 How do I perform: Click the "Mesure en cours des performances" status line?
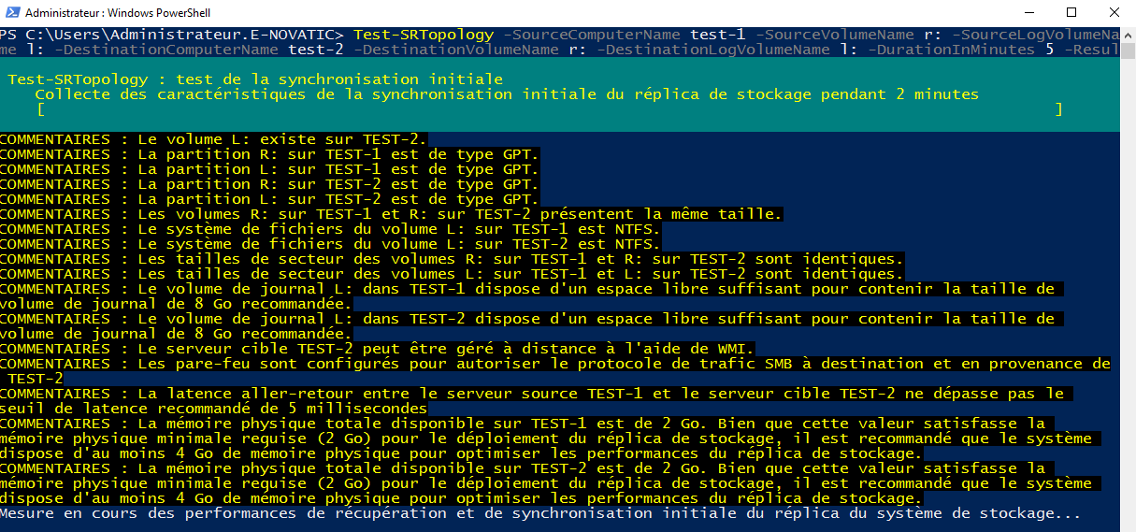tap(540, 514)
